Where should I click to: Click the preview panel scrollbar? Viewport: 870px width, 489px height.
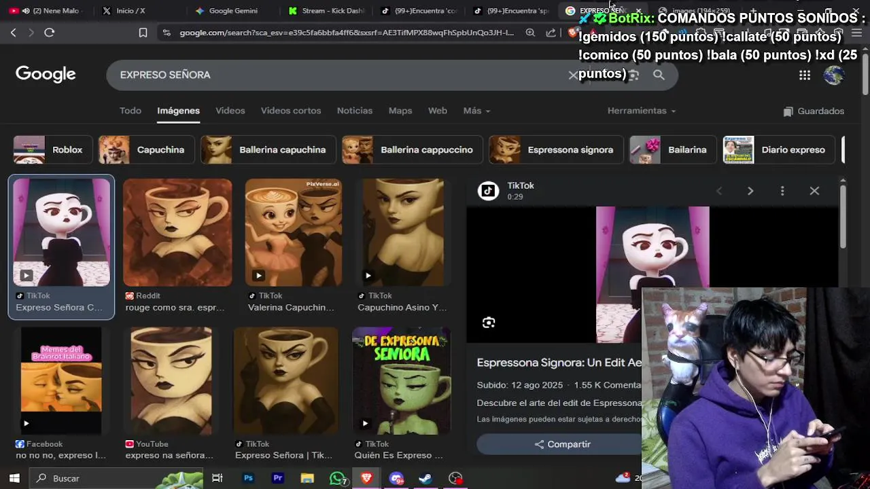pyautogui.click(x=843, y=217)
